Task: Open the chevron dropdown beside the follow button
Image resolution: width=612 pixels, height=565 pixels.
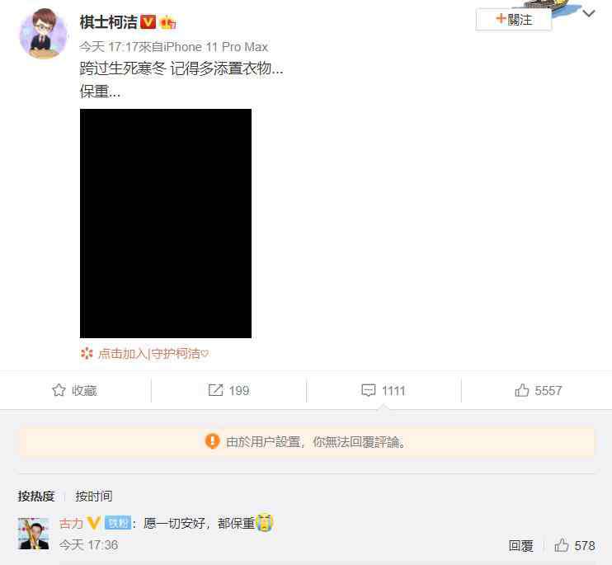Action: [x=589, y=14]
